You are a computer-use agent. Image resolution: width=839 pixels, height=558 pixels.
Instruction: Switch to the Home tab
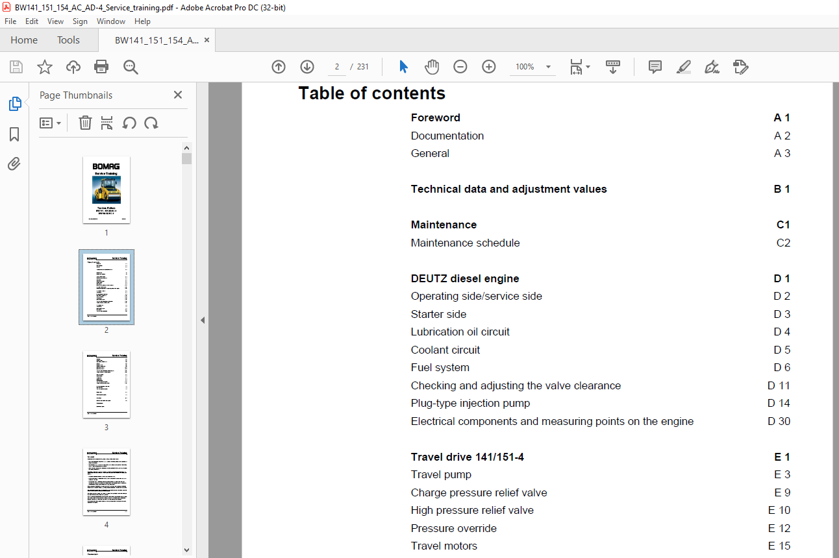pos(24,40)
